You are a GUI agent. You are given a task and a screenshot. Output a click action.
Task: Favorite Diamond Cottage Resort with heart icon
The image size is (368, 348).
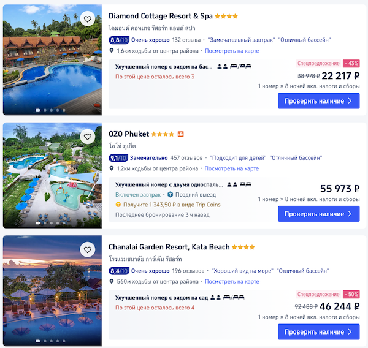(x=88, y=18)
